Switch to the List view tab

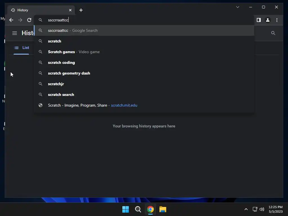[x=21, y=48]
